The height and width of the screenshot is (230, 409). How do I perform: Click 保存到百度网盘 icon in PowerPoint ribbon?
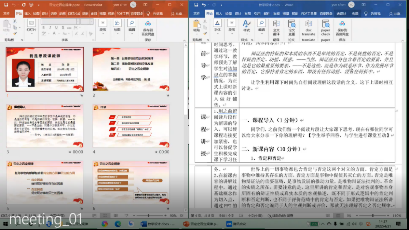point(148,27)
